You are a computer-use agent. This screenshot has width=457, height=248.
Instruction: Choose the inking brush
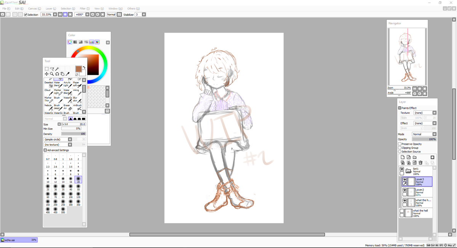point(77,92)
